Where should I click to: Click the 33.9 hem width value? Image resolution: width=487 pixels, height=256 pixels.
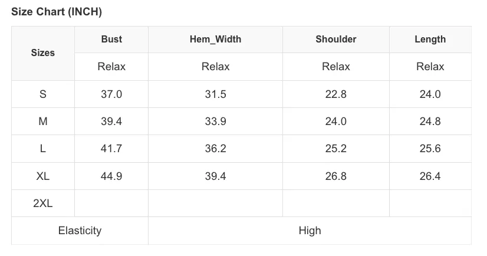(x=216, y=121)
